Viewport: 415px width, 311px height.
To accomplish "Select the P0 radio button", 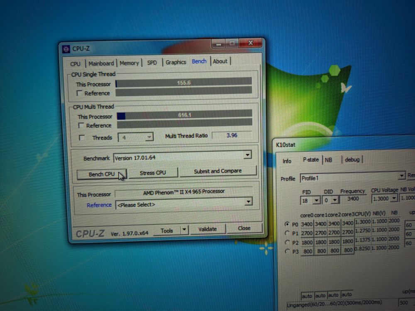I will pos(287,224).
